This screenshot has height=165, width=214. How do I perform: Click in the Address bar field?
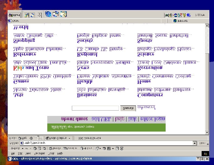pyautogui.click(x=106, y=143)
